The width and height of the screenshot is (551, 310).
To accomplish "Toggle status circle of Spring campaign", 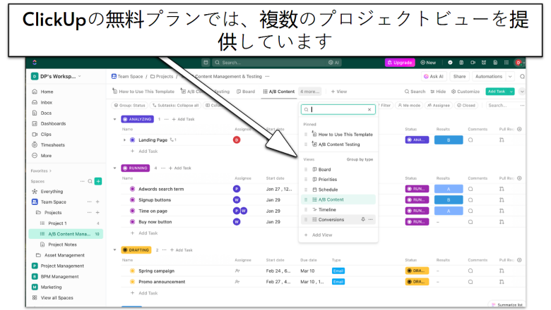I will click(x=133, y=271).
